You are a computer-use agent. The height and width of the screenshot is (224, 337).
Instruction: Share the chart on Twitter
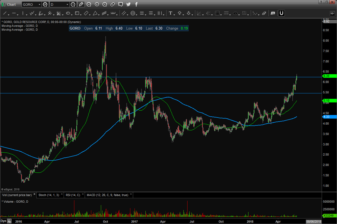[x=128, y=4]
